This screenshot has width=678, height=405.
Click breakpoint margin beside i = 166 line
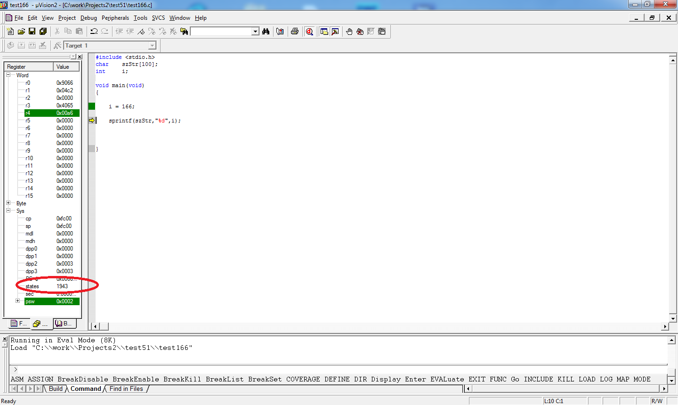point(92,106)
